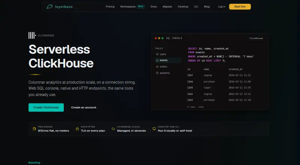Click the name column header
The width and height of the screenshot is (300, 165).
[x=207, y=69]
